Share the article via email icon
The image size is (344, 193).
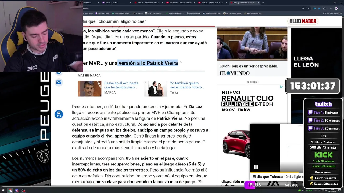tap(59, 82)
